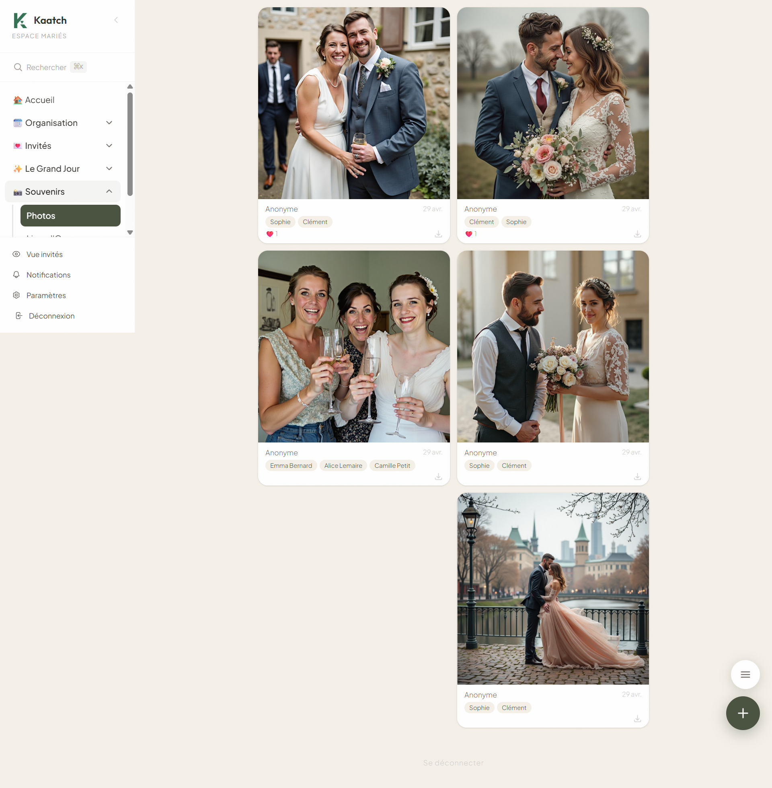772x788 pixels.
Task: Click the Vue invités eye icon
Action: click(16, 254)
